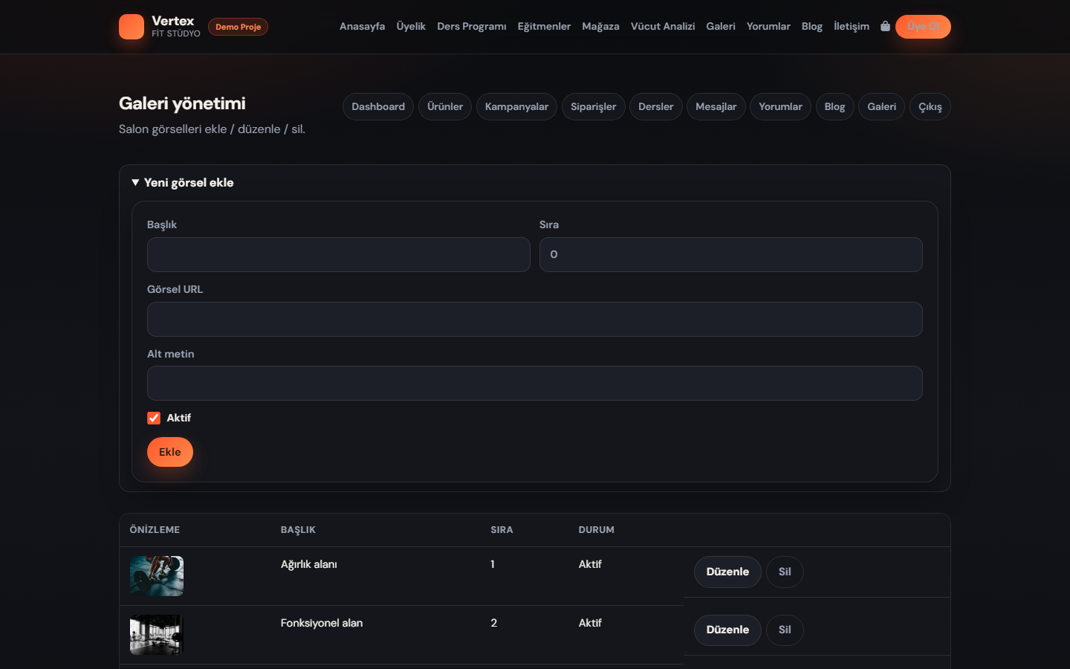Open the shopping bag cart icon

pyautogui.click(x=885, y=26)
